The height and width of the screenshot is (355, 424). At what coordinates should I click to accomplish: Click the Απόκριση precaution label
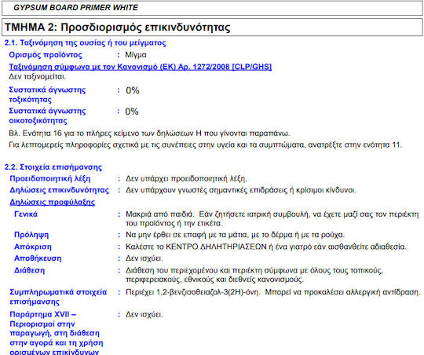(33, 247)
